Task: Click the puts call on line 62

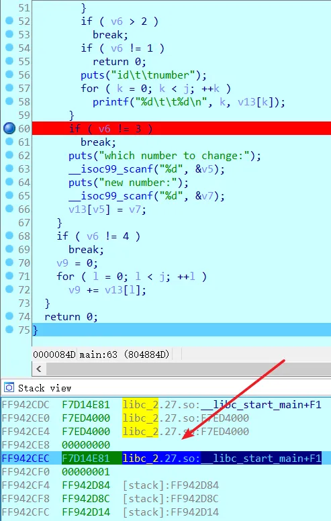Action: [80, 156]
